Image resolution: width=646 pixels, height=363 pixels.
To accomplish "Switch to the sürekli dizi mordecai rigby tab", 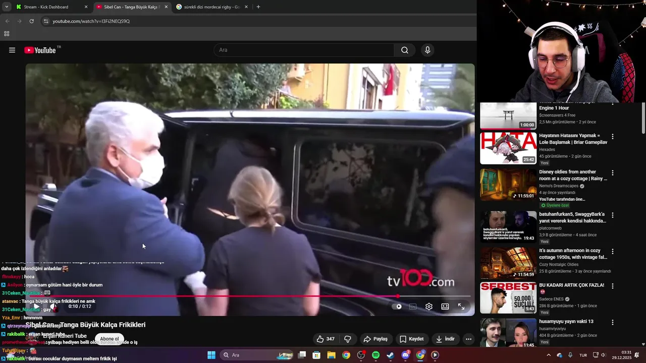I will (211, 7).
